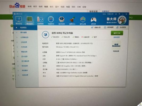Minimize the 鲁大师 window
142x106 pixels.
(123, 14)
